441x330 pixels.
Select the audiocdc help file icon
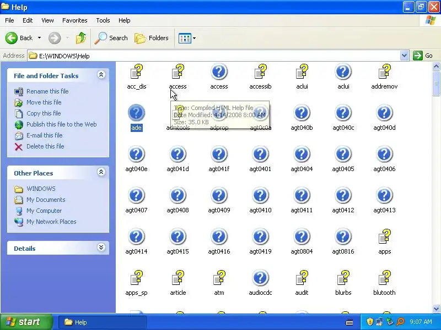(260, 278)
